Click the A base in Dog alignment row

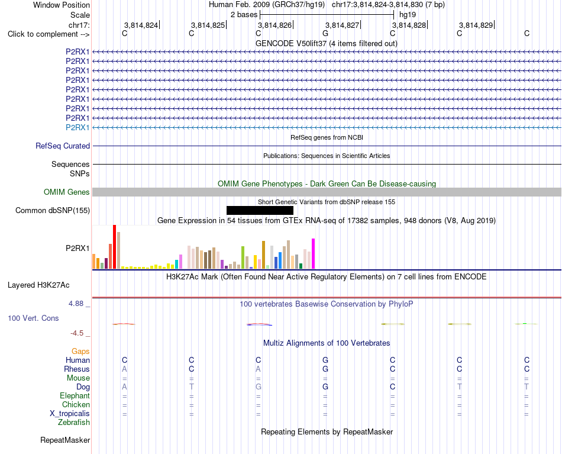[124, 387]
